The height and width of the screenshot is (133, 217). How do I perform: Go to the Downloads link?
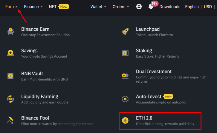(x=170, y=7)
